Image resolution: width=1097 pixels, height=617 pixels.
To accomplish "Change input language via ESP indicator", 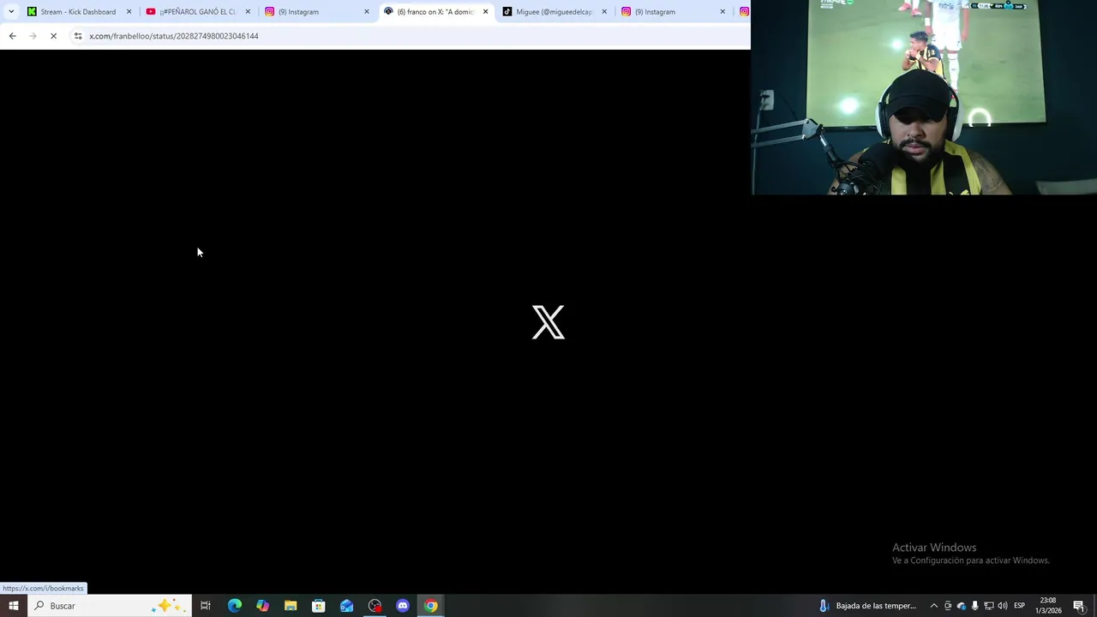I will tap(1020, 606).
